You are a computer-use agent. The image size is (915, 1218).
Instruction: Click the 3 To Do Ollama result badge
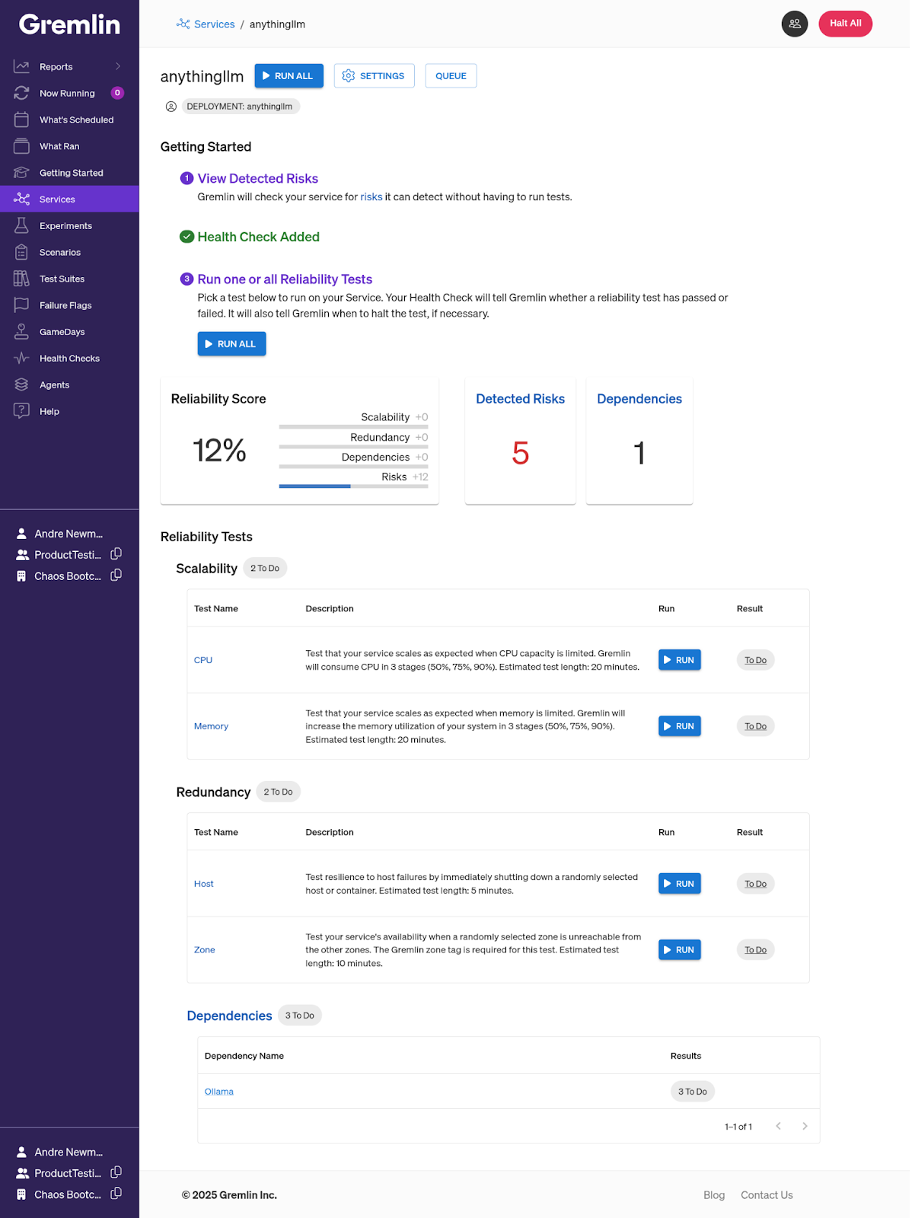(x=692, y=1092)
